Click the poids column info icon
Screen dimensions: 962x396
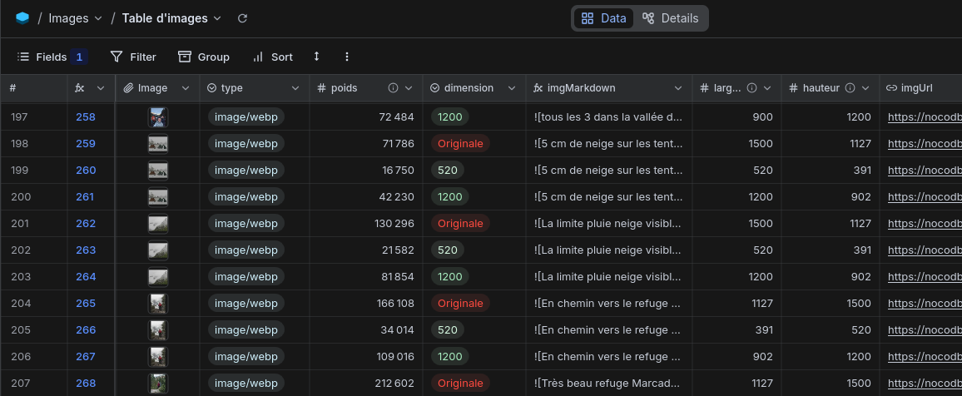(394, 88)
